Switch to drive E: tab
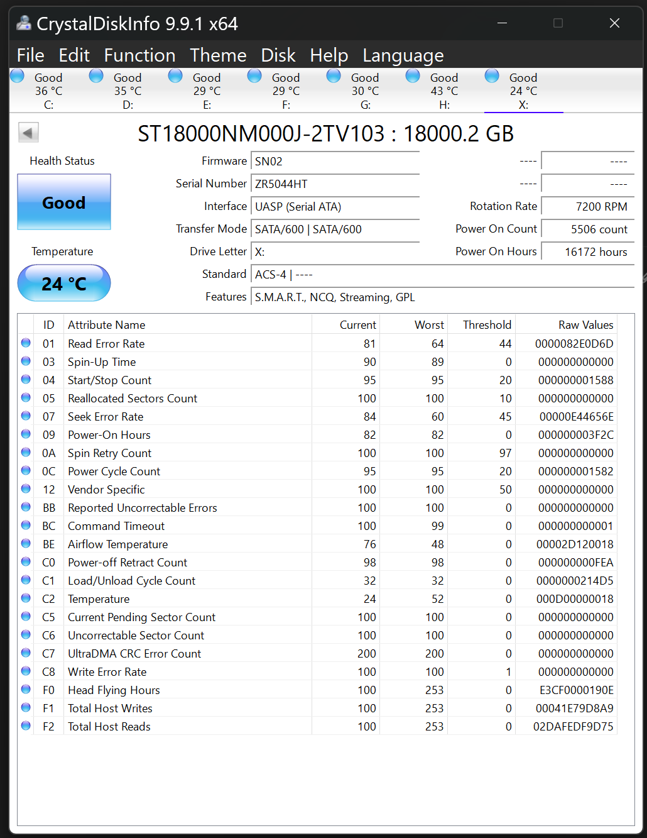 pos(207,91)
